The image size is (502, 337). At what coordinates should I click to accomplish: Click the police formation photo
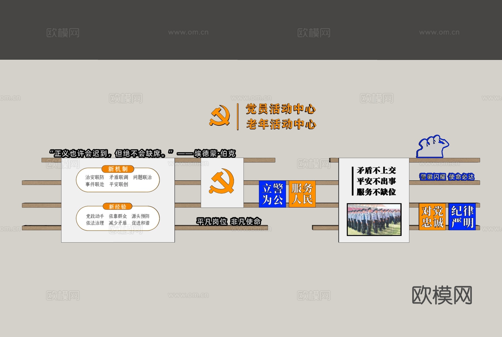[x=374, y=219]
